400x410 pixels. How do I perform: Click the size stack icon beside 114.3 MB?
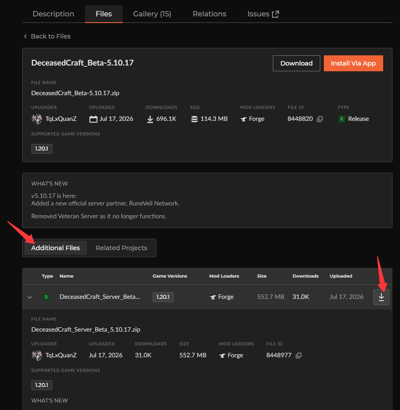[x=194, y=119]
